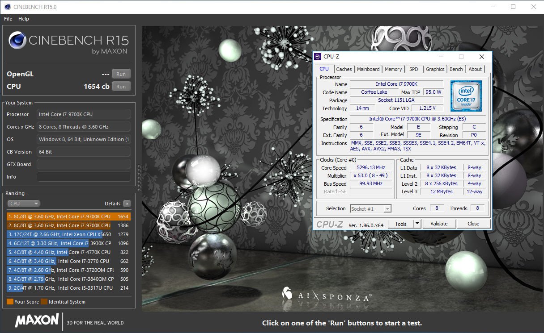Viewport: 544px width, 333px height.
Task: Click the Specification field in CPU-Z
Action: click(418, 119)
